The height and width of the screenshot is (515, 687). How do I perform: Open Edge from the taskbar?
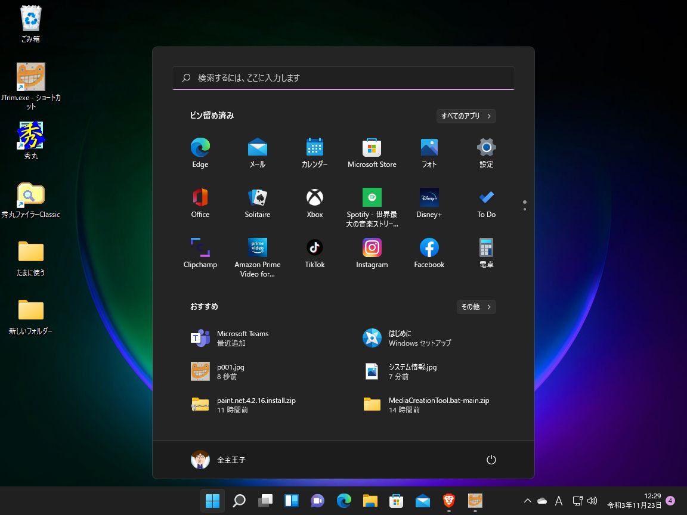[x=344, y=501]
